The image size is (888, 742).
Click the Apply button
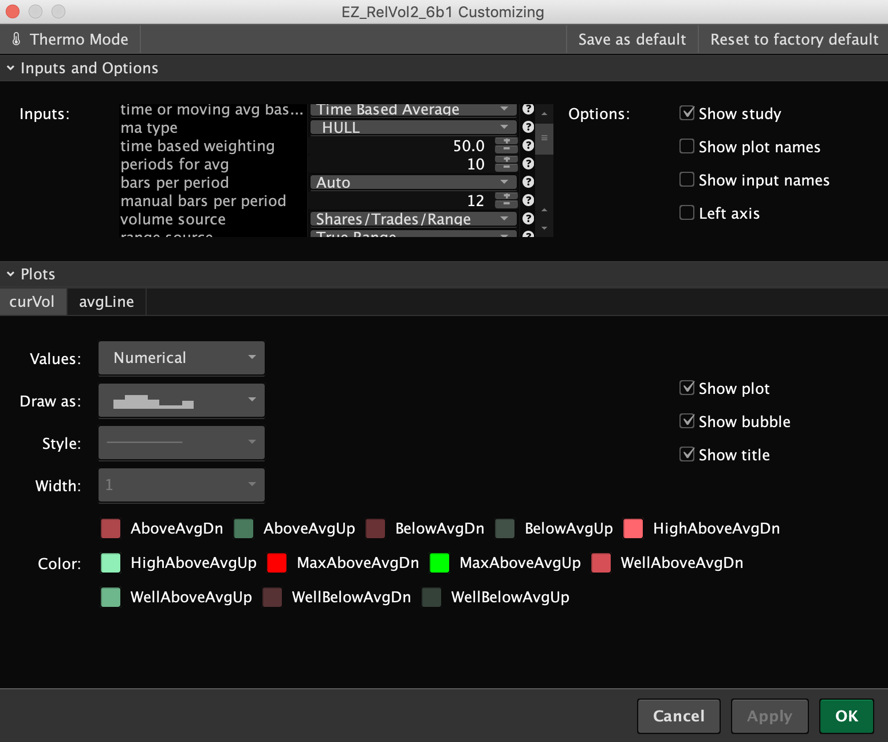pos(769,716)
